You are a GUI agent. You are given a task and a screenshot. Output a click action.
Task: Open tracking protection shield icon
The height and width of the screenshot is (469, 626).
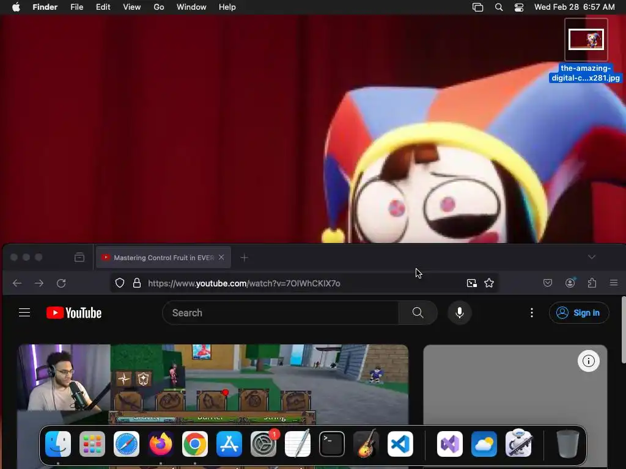pyautogui.click(x=120, y=283)
